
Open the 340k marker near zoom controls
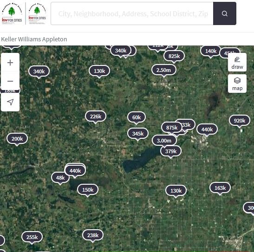(39, 71)
